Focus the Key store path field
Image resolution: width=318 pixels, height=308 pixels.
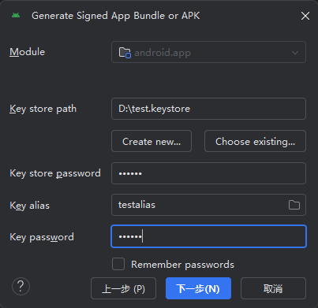click(x=208, y=109)
